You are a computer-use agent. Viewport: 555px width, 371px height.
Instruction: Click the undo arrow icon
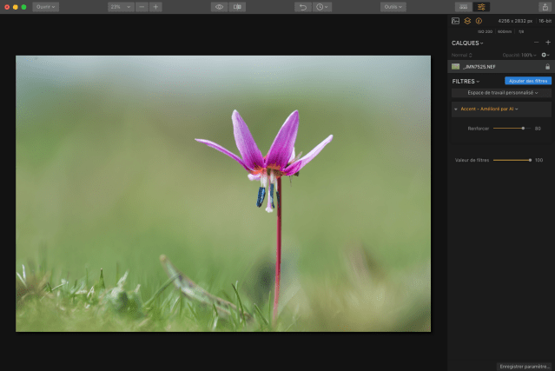pos(302,7)
